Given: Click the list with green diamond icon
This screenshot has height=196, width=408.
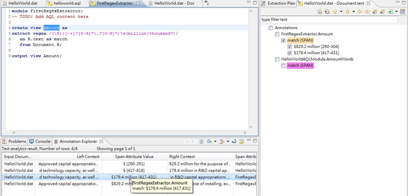Looking at the screenshot, I should [209, 141].
